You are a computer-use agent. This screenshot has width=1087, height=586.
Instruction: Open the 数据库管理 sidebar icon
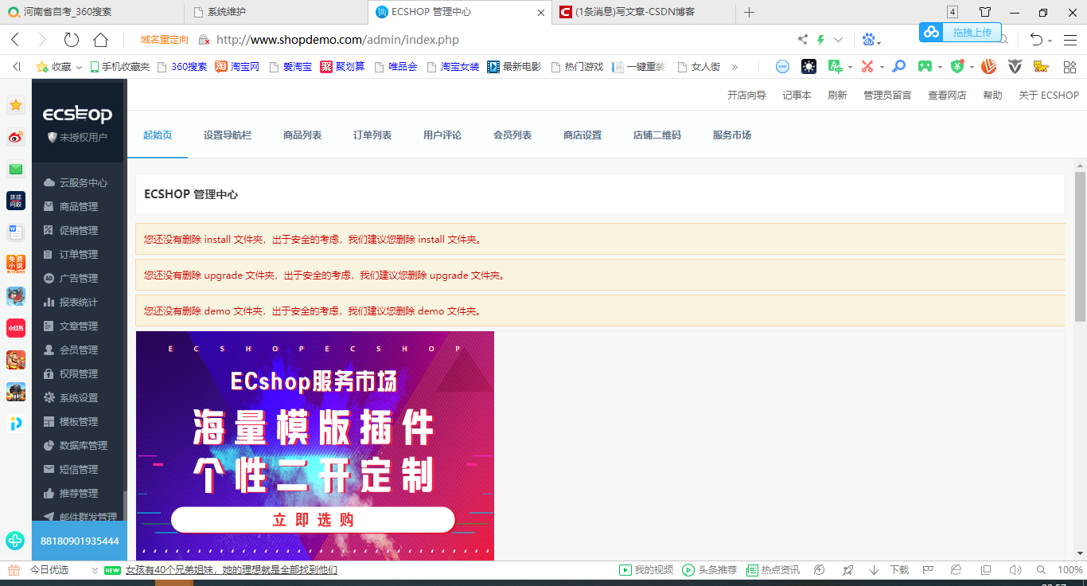[x=49, y=445]
